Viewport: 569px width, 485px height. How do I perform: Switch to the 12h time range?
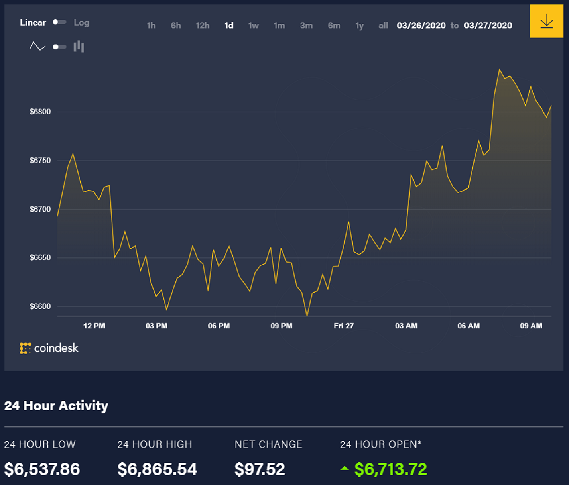(203, 26)
